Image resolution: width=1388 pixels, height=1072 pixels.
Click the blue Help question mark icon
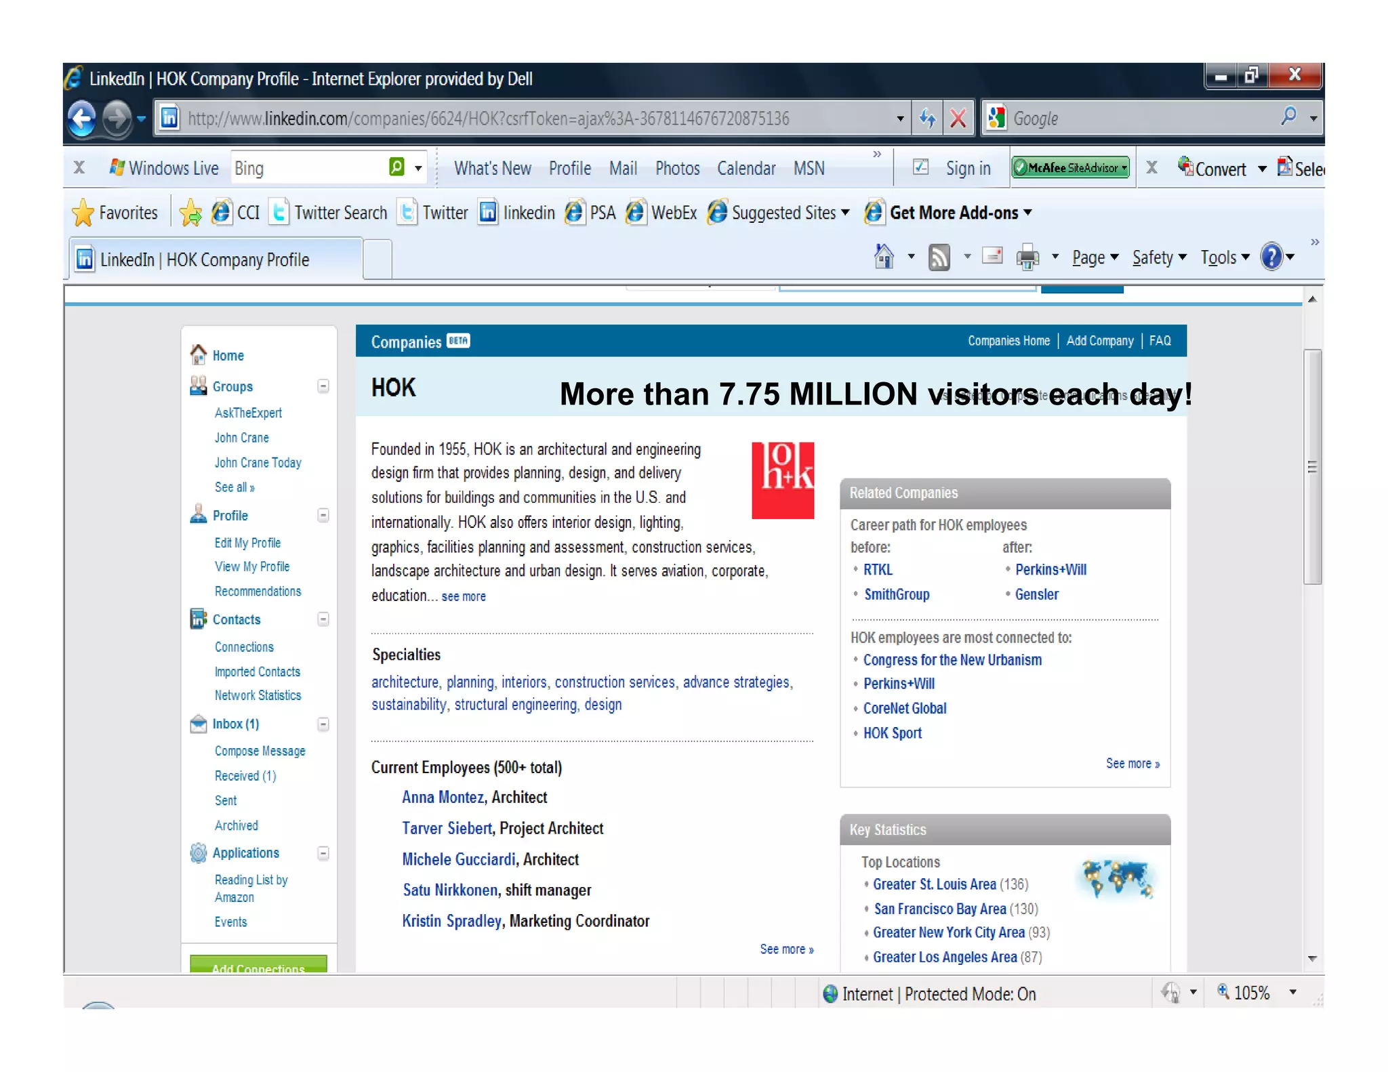pyautogui.click(x=1271, y=257)
